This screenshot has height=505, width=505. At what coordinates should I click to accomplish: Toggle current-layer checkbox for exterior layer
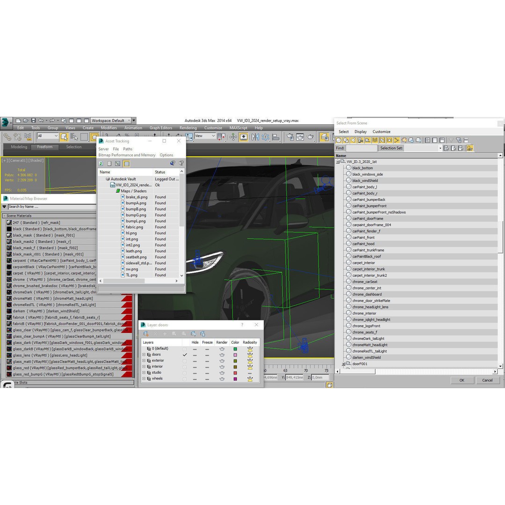[185, 361]
